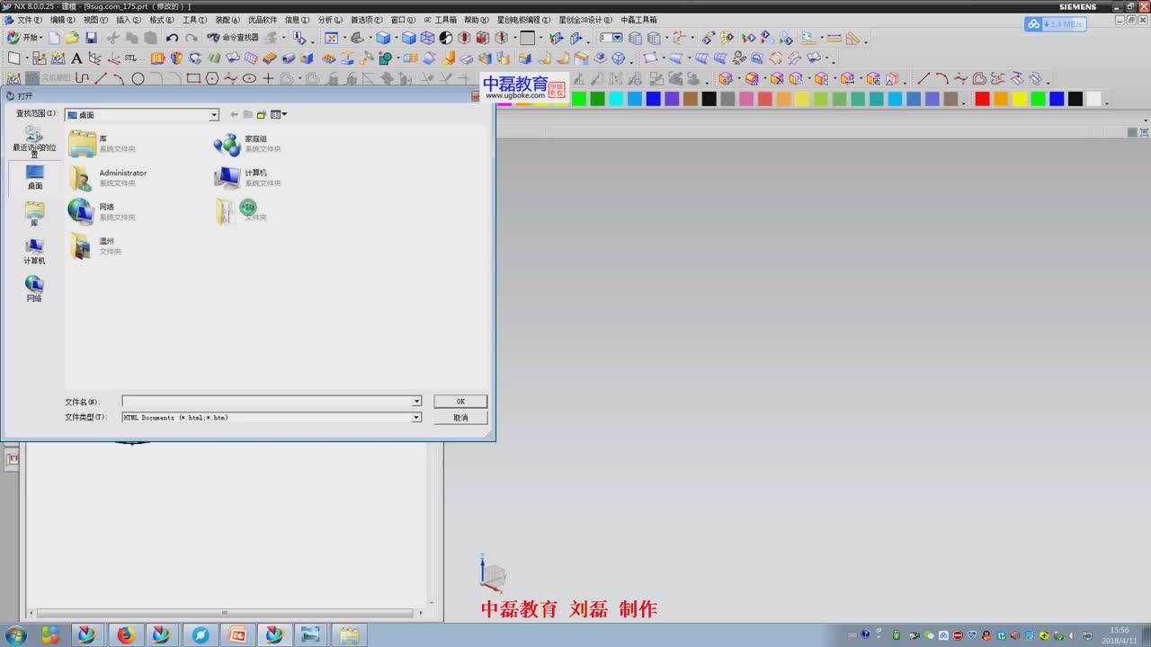Open the Edit (编辑) menu
This screenshot has height=647, width=1151.
tap(63, 20)
